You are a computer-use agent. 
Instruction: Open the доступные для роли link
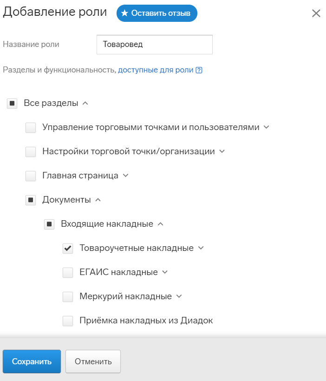click(156, 70)
